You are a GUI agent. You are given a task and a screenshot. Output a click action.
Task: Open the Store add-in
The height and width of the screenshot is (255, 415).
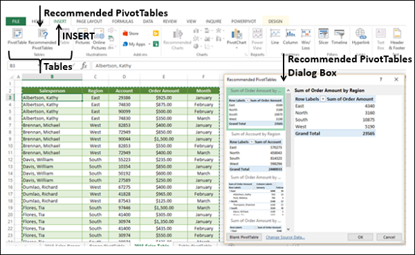[131, 33]
